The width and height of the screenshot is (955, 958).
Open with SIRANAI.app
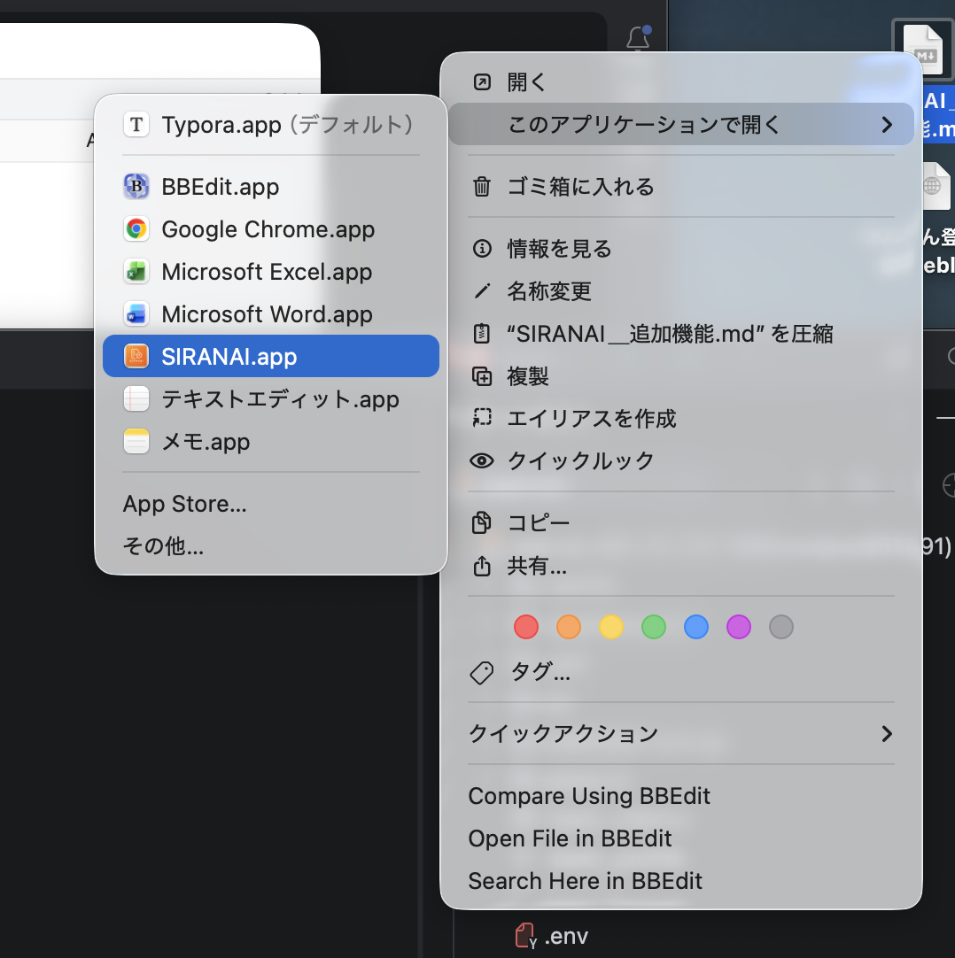(x=271, y=356)
